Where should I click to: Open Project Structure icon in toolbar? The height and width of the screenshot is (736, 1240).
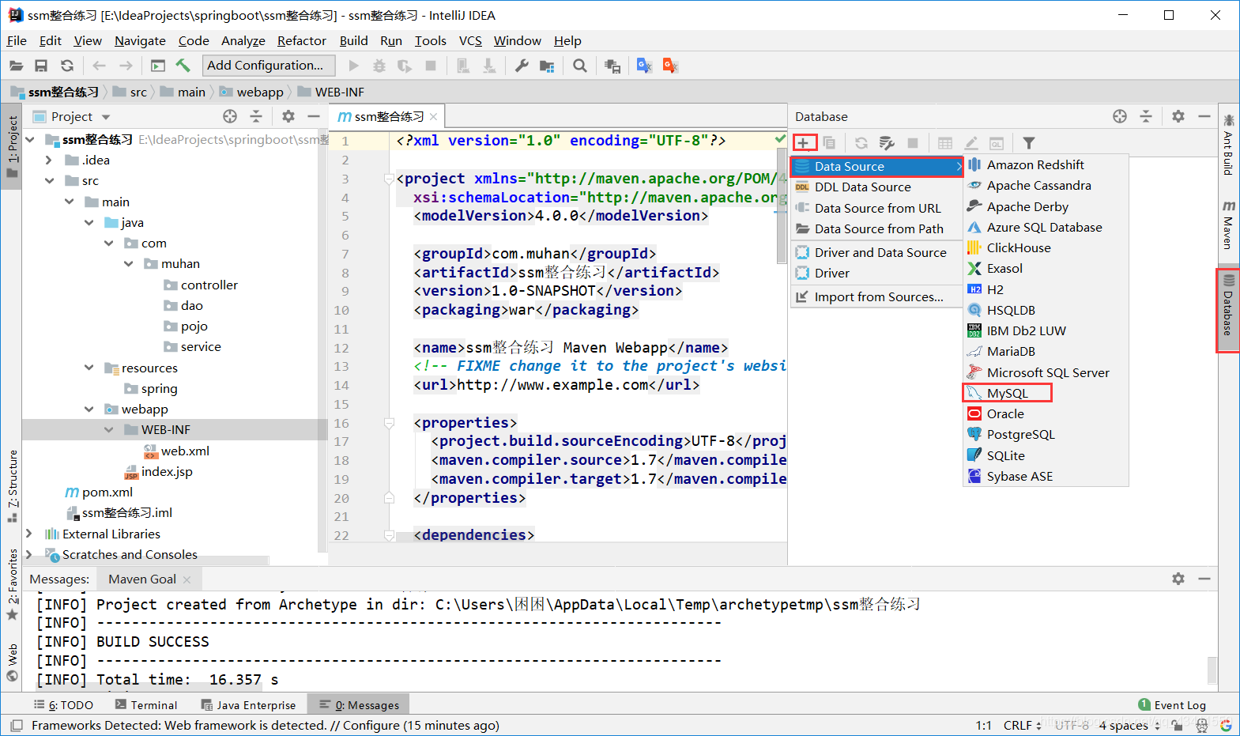coord(547,66)
